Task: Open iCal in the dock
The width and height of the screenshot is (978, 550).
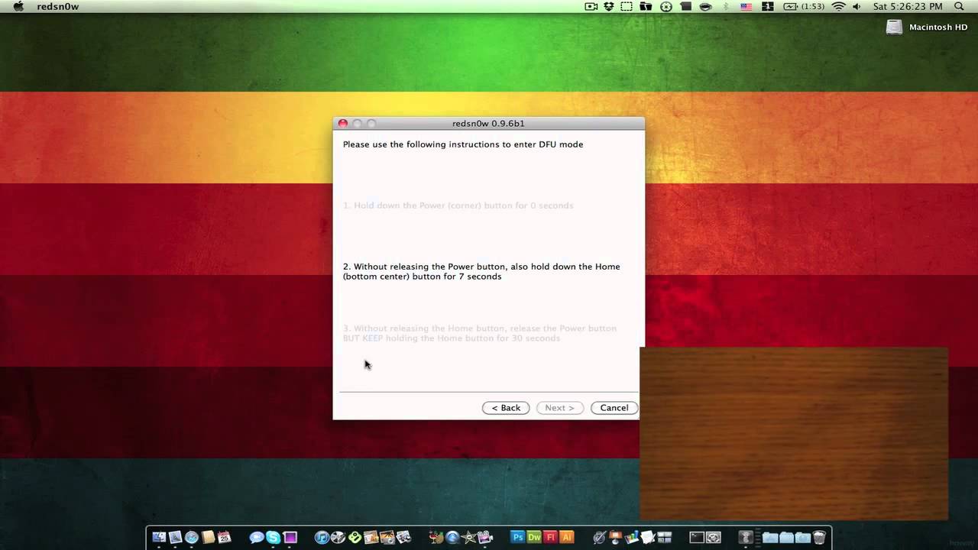Action: click(x=224, y=537)
